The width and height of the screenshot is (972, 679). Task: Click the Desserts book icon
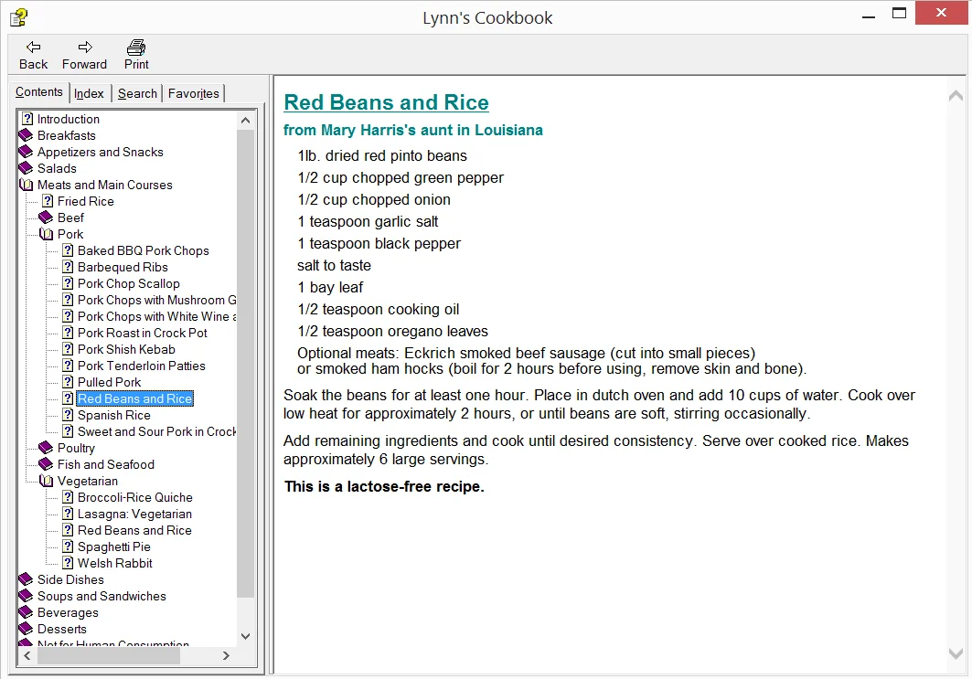pyautogui.click(x=26, y=629)
